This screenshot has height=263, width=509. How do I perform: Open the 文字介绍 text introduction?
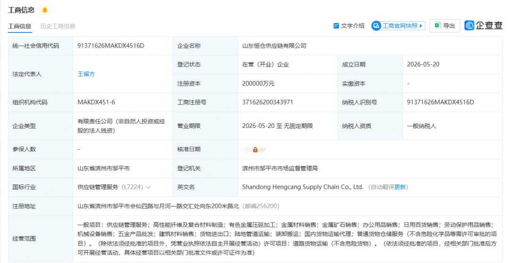click(349, 25)
